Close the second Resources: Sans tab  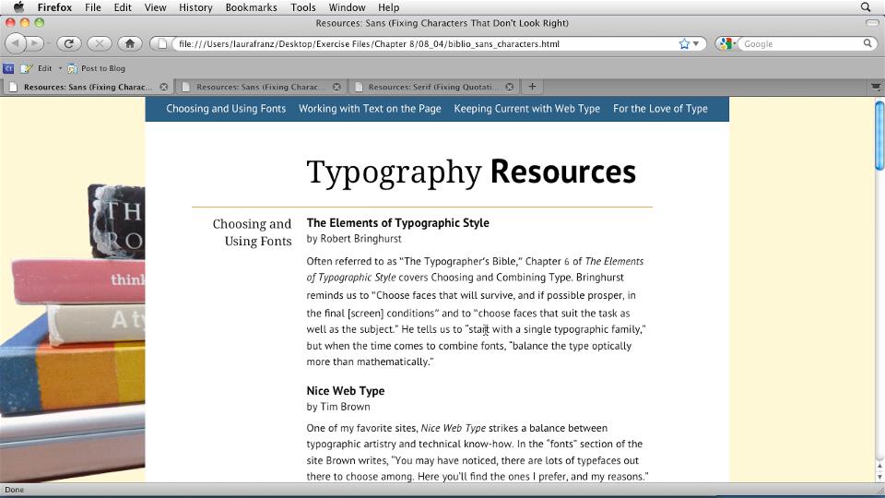coord(336,87)
